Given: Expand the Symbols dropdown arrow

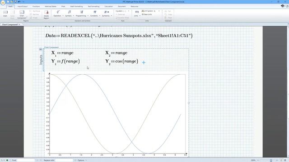Looking at the screenshot, I should [73, 16].
